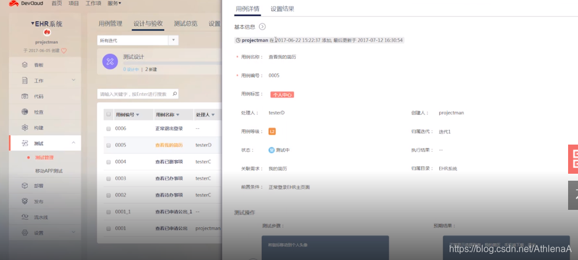
Task: Open the 工作 sidebar icon
Action: pyautogui.click(x=24, y=80)
